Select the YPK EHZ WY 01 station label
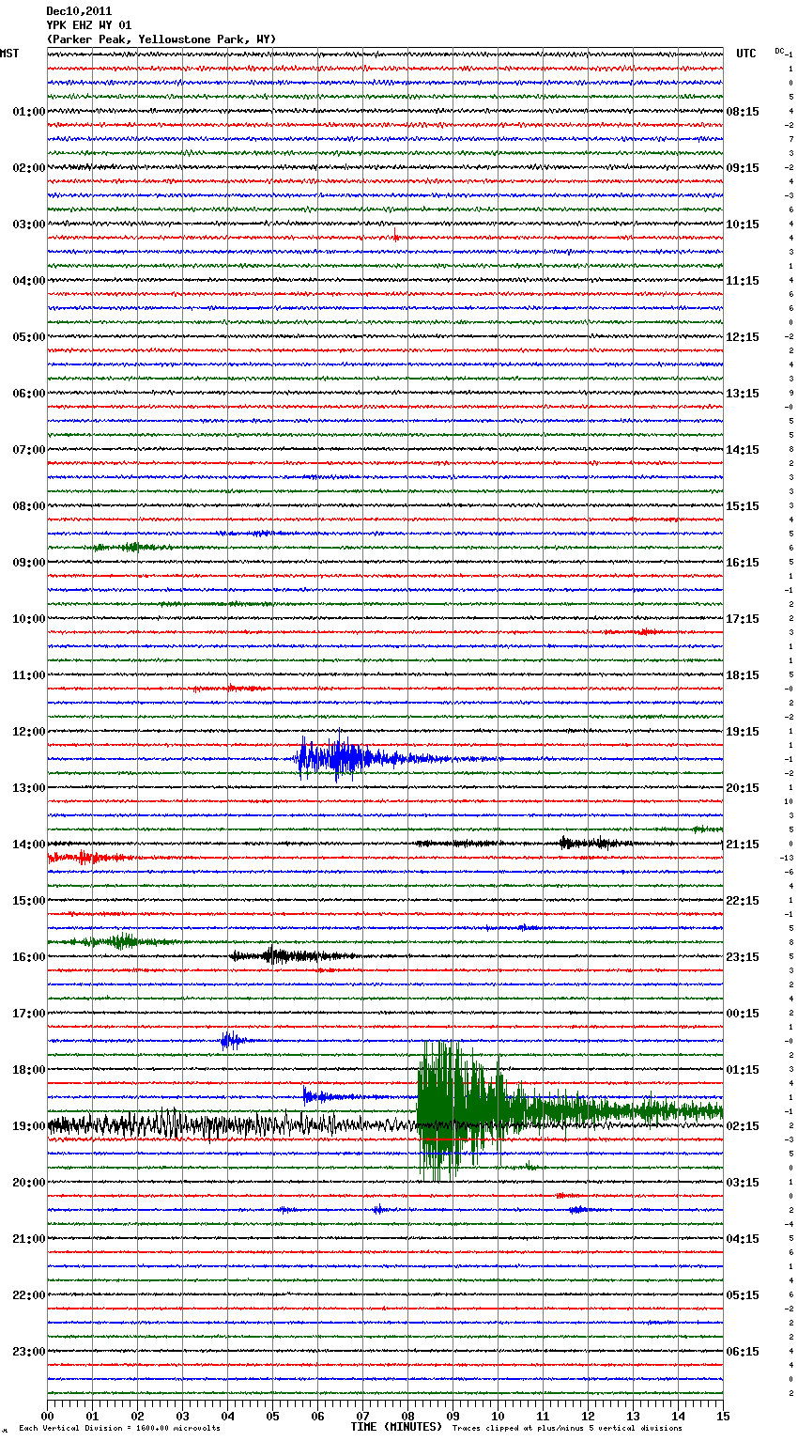 click(x=89, y=25)
